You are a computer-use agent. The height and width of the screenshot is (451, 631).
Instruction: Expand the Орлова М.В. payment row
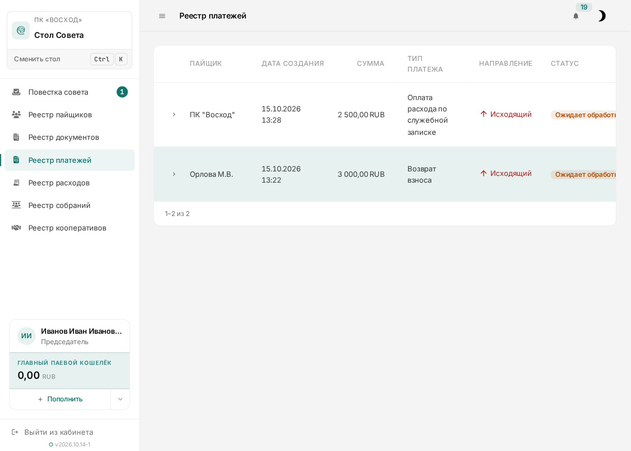pos(174,174)
